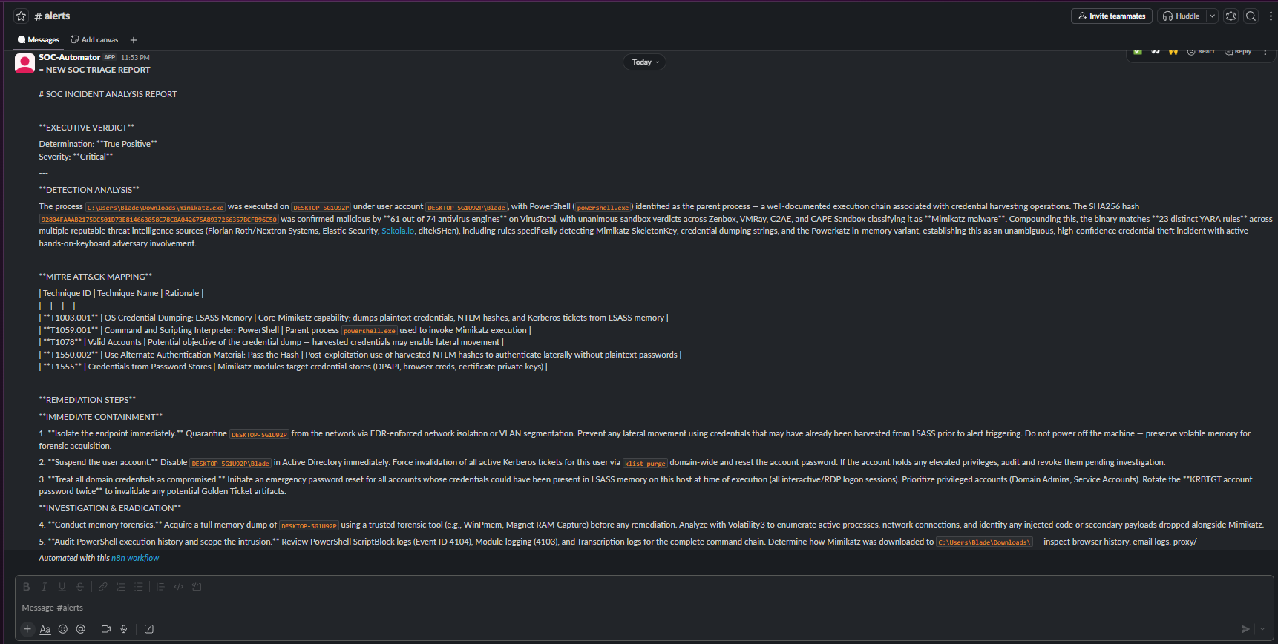Search within the channel using magnifier icon
This screenshot has width=1278, height=644.
(1251, 16)
